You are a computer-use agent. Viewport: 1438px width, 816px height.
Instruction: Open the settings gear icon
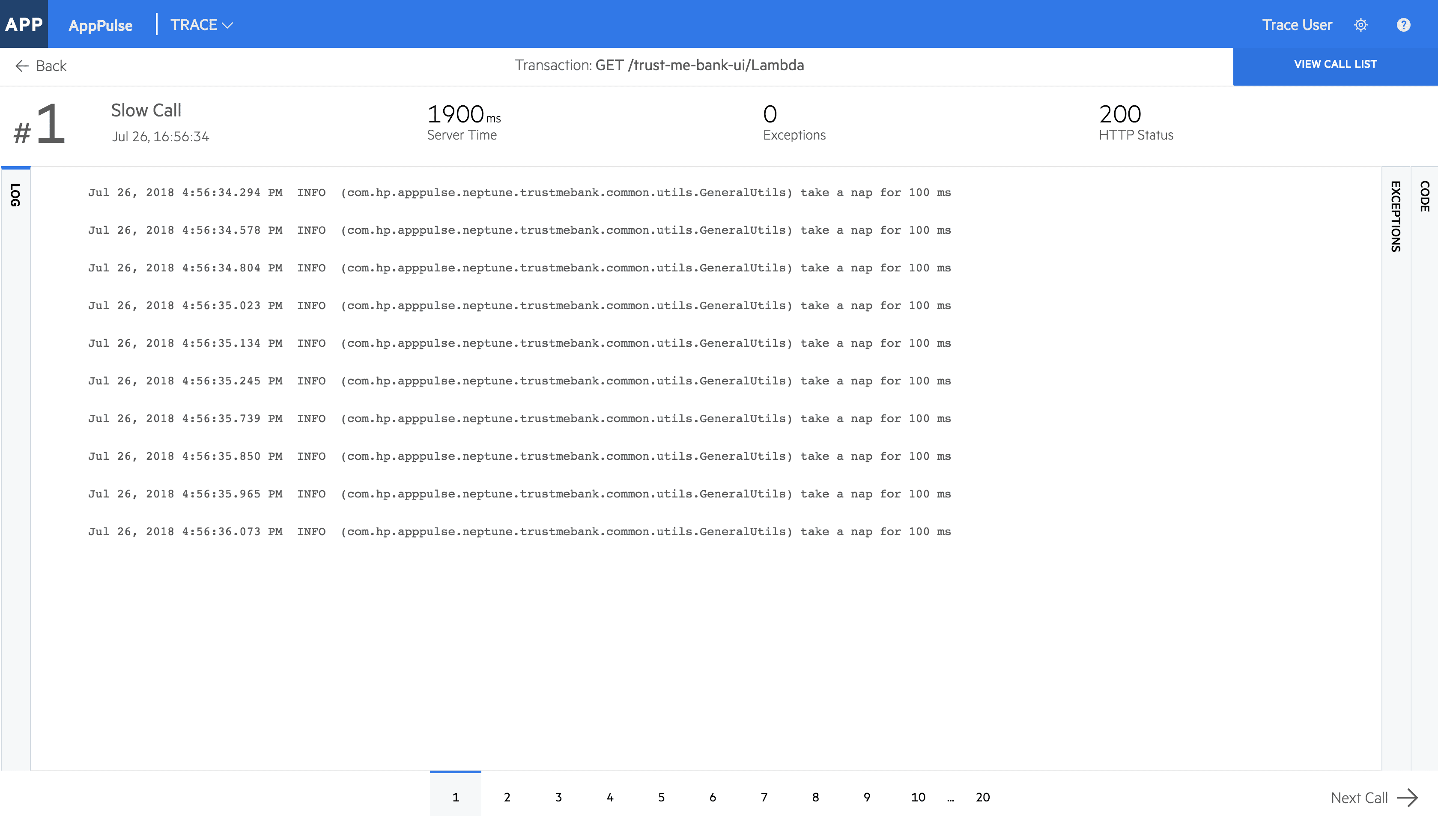pyautogui.click(x=1360, y=25)
